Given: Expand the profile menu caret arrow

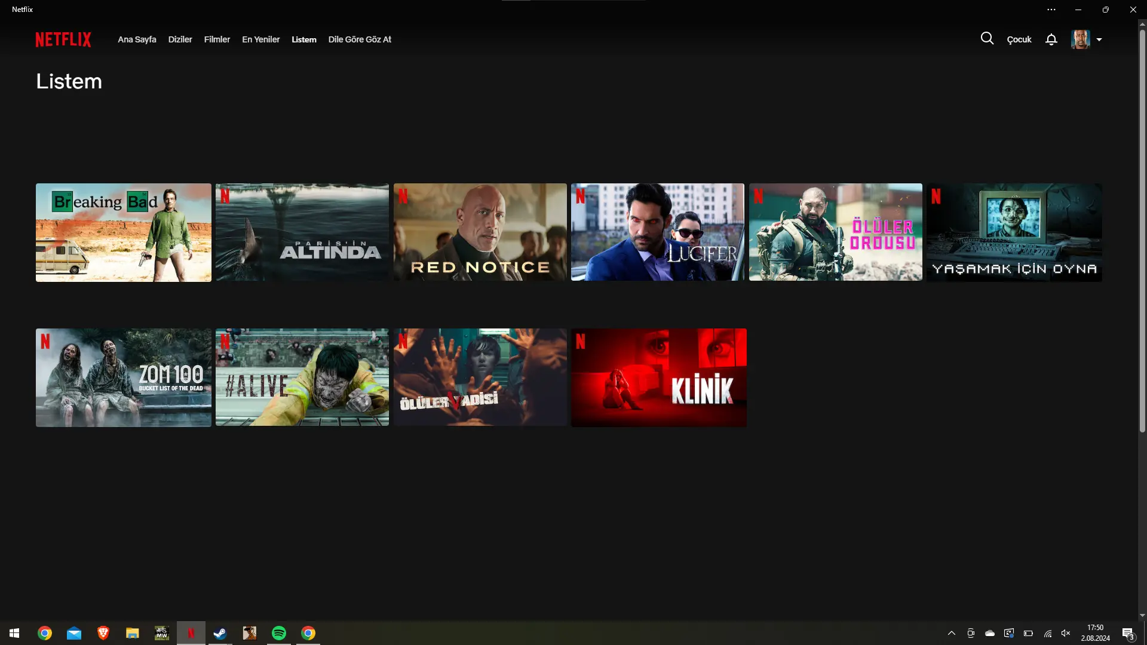Looking at the screenshot, I should coord(1099,40).
